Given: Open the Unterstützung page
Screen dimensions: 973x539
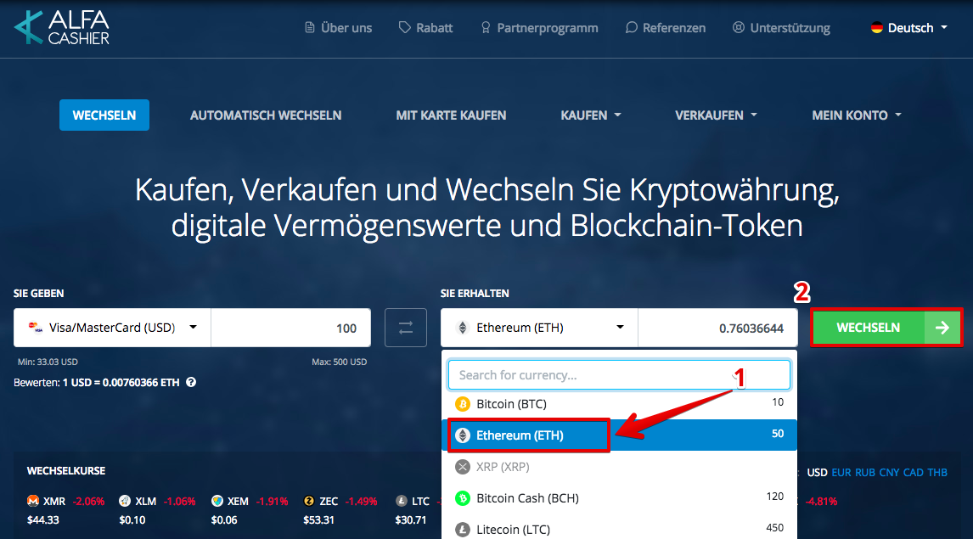Looking at the screenshot, I should pos(781,28).
